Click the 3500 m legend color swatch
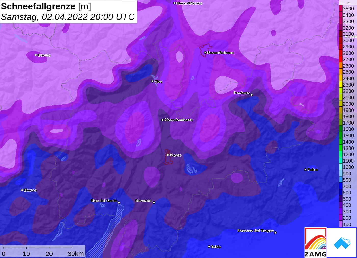Viewport: 357px width, 258px height. click(x=341, y=8)
